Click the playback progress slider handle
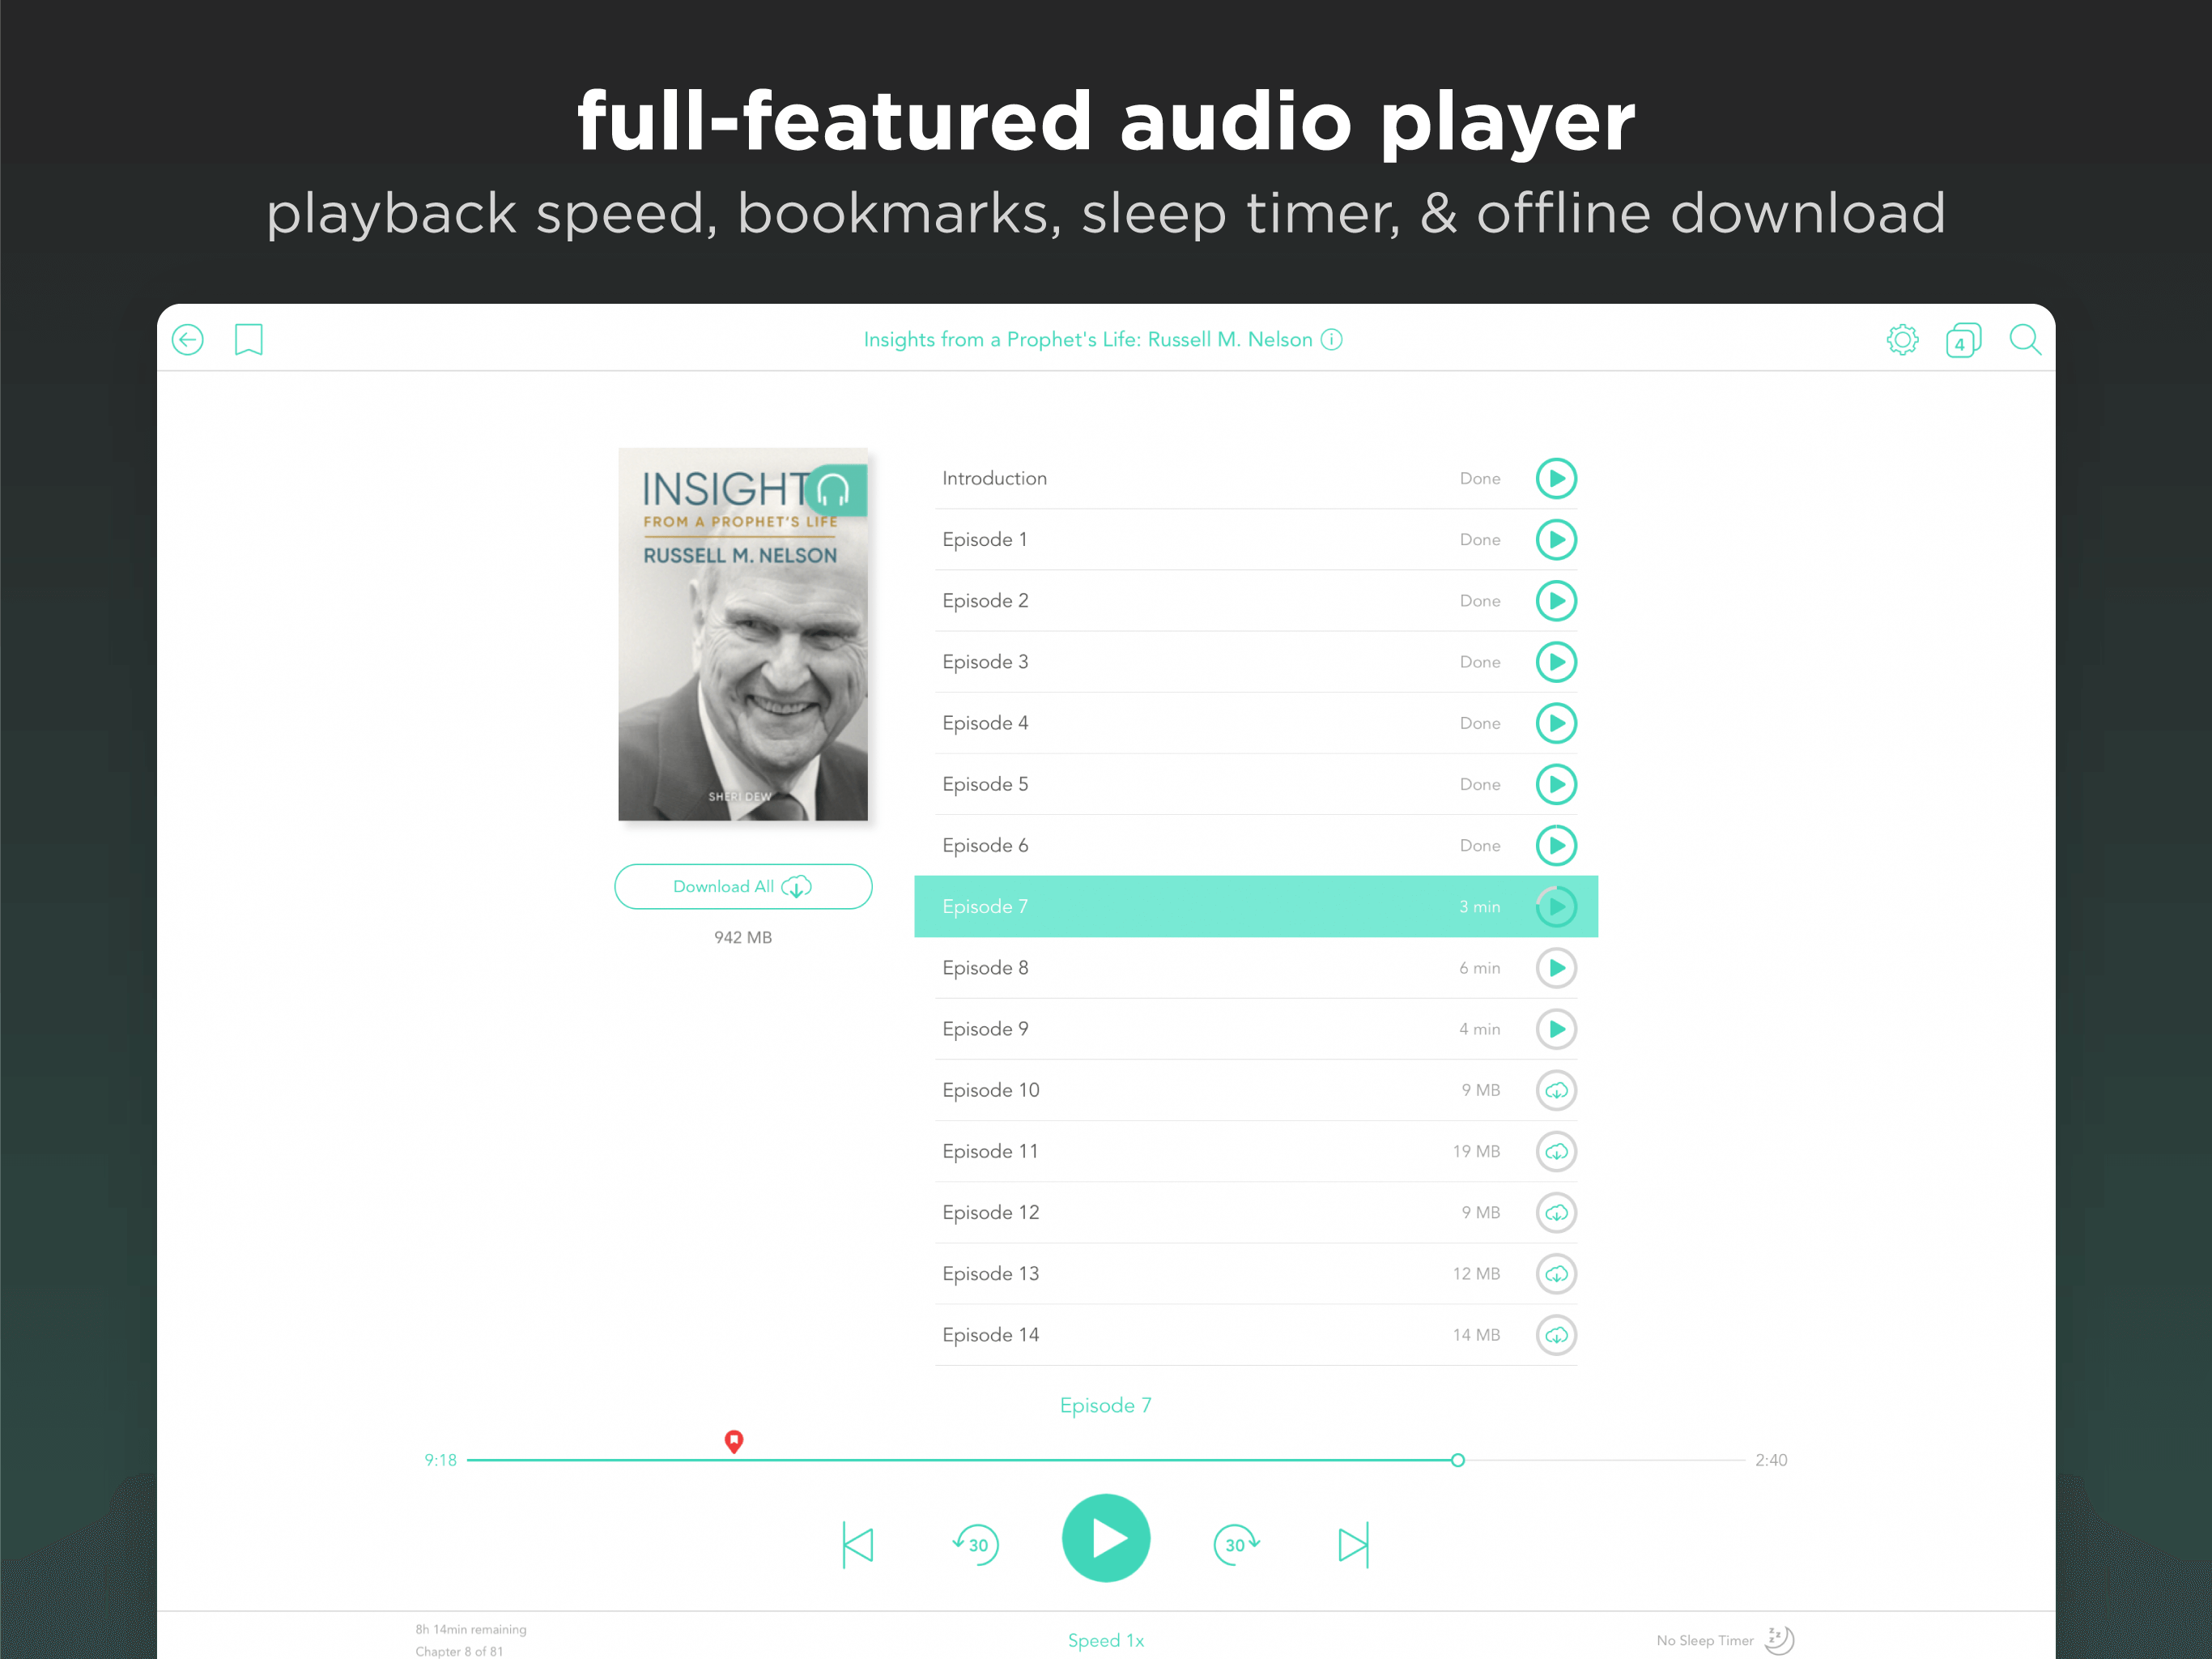 click(1458, 1460)
